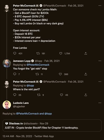Reply to Peter McCormack's Lambo Math tweet
104x140 pixels.
pos(15,53)
